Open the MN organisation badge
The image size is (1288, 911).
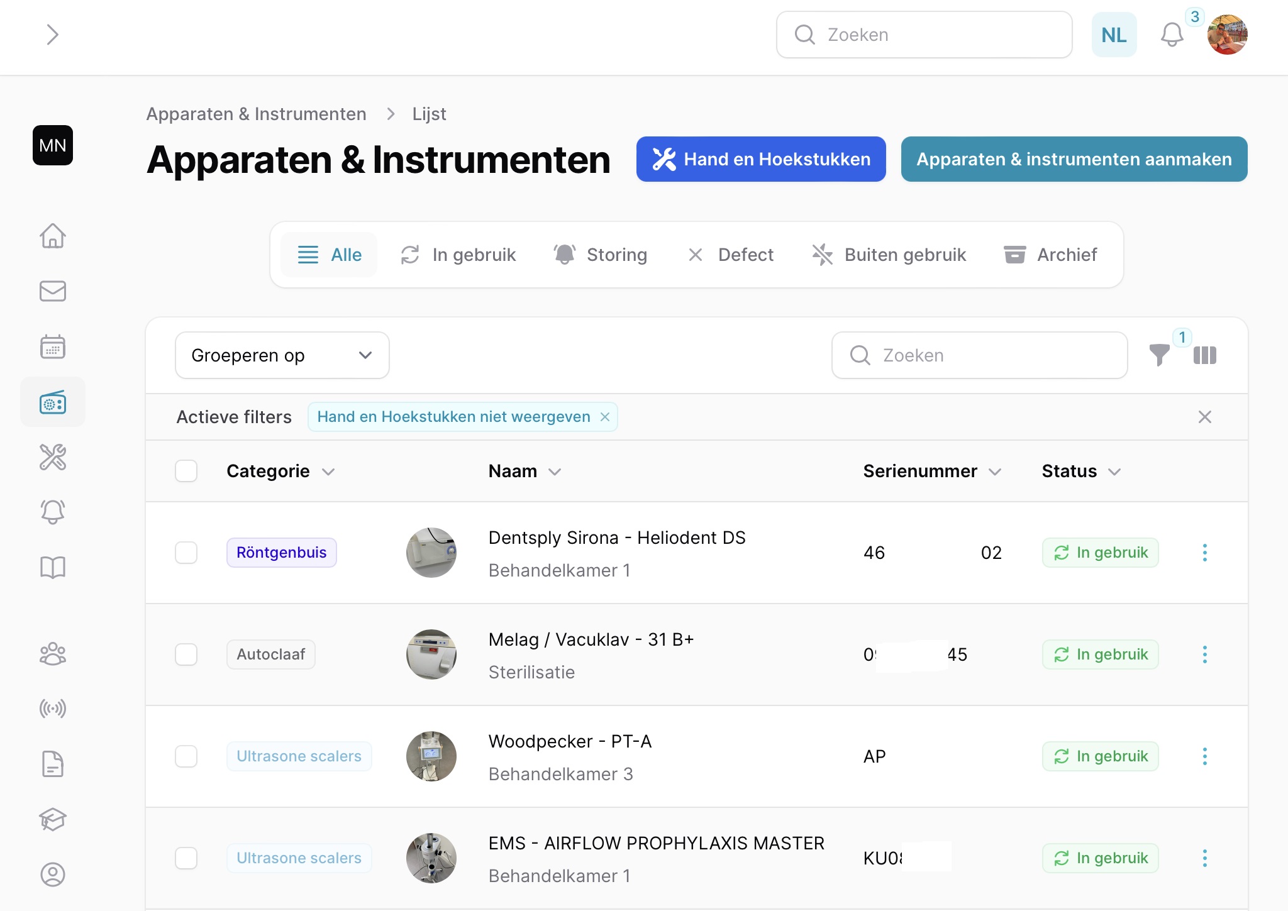[x=53, y=145]
